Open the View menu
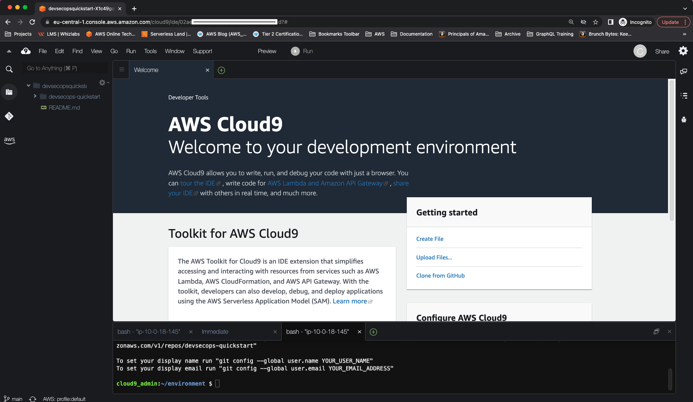 tap(96, 51)
